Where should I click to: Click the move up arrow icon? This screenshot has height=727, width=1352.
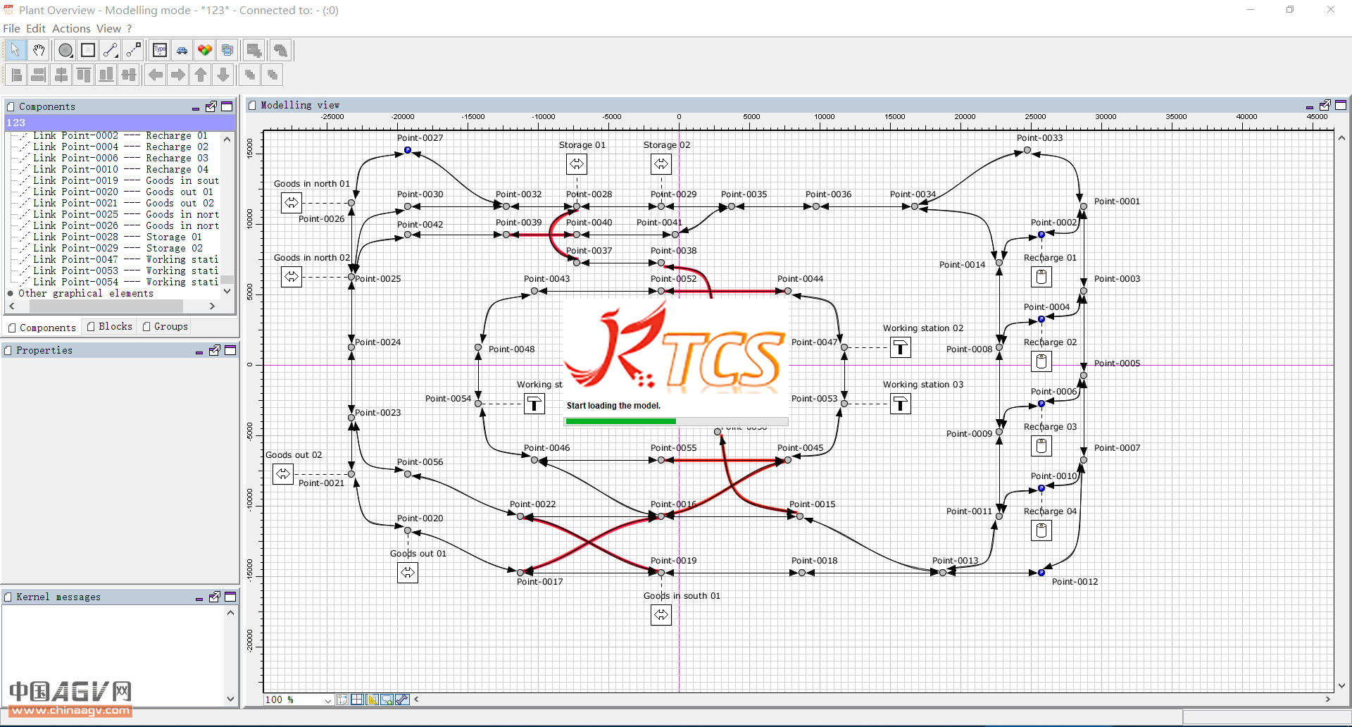pos(201,75)
